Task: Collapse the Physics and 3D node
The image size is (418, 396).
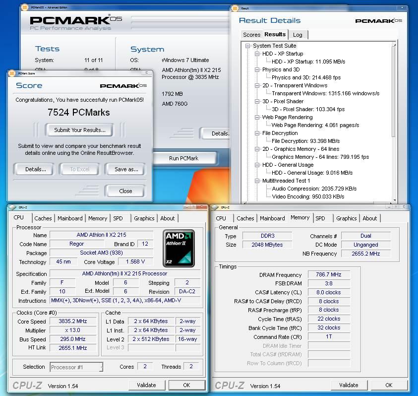Action: tap(257, 69)
